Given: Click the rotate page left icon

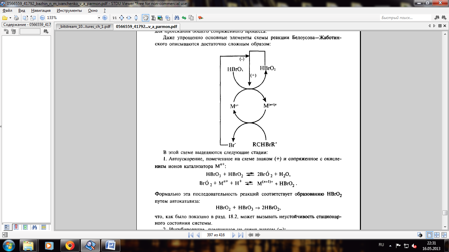Looking at the screenshot, I should point(26,18).
